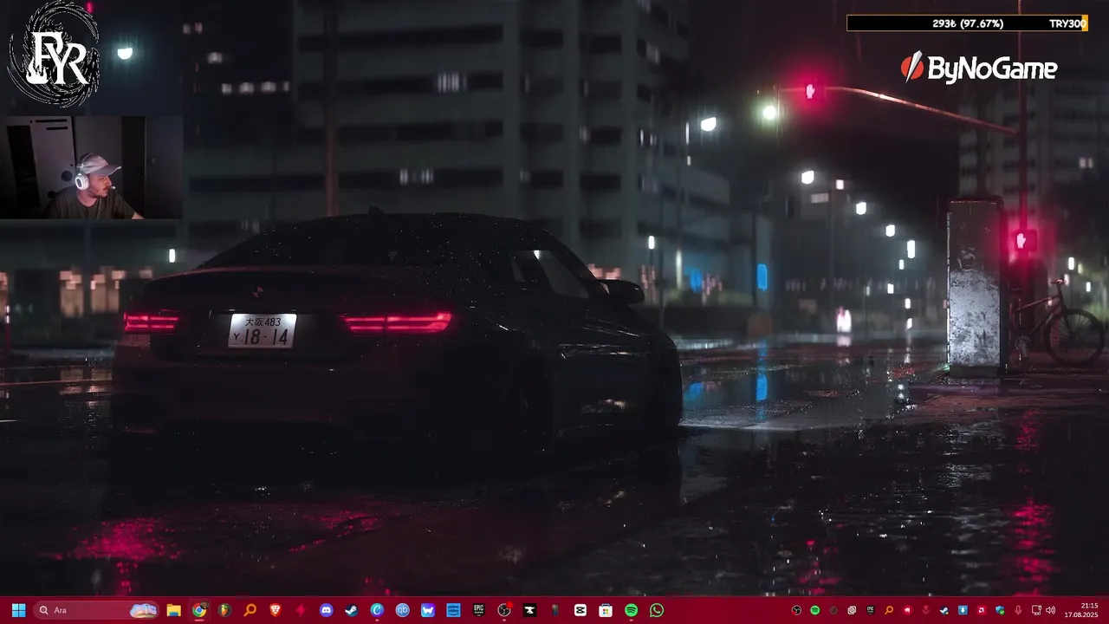1109x624 pixels.
Task: Click the Spotify icon in system tray
Action: (815, 610)
